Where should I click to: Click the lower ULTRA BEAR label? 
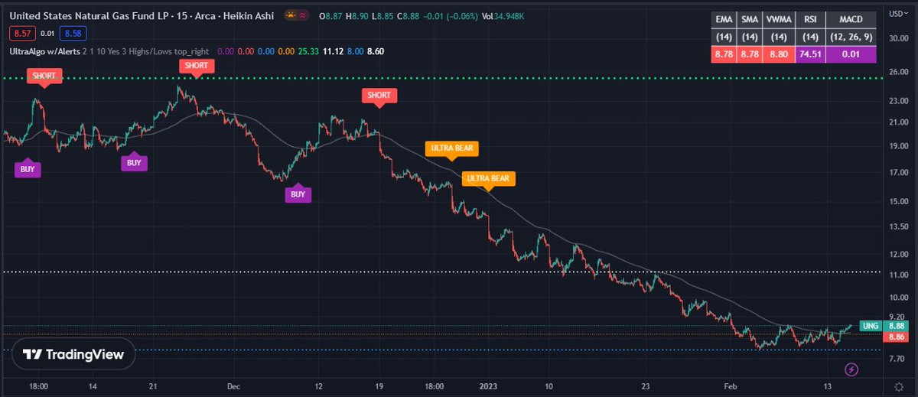click(488, 178)
